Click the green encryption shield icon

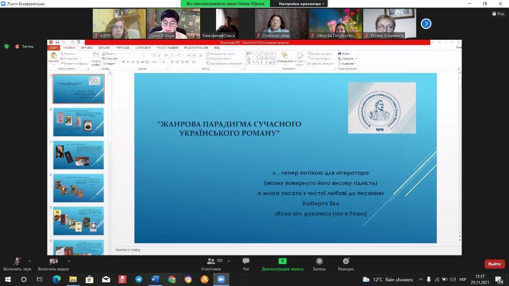pos(7,46)
